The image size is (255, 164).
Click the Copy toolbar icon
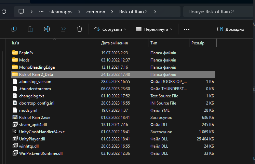[x=14, y=29]
